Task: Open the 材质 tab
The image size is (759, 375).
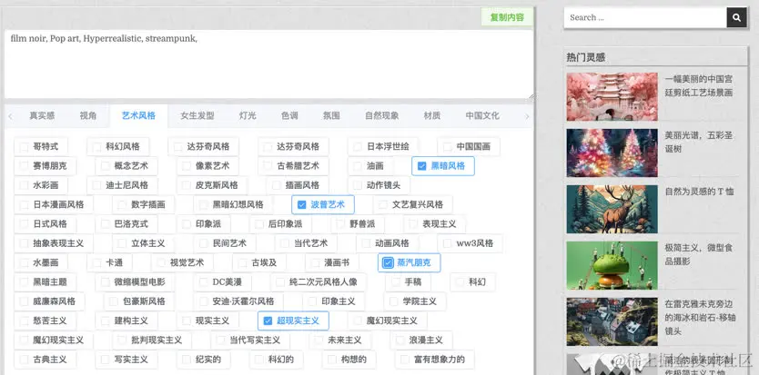Action: 431,116
